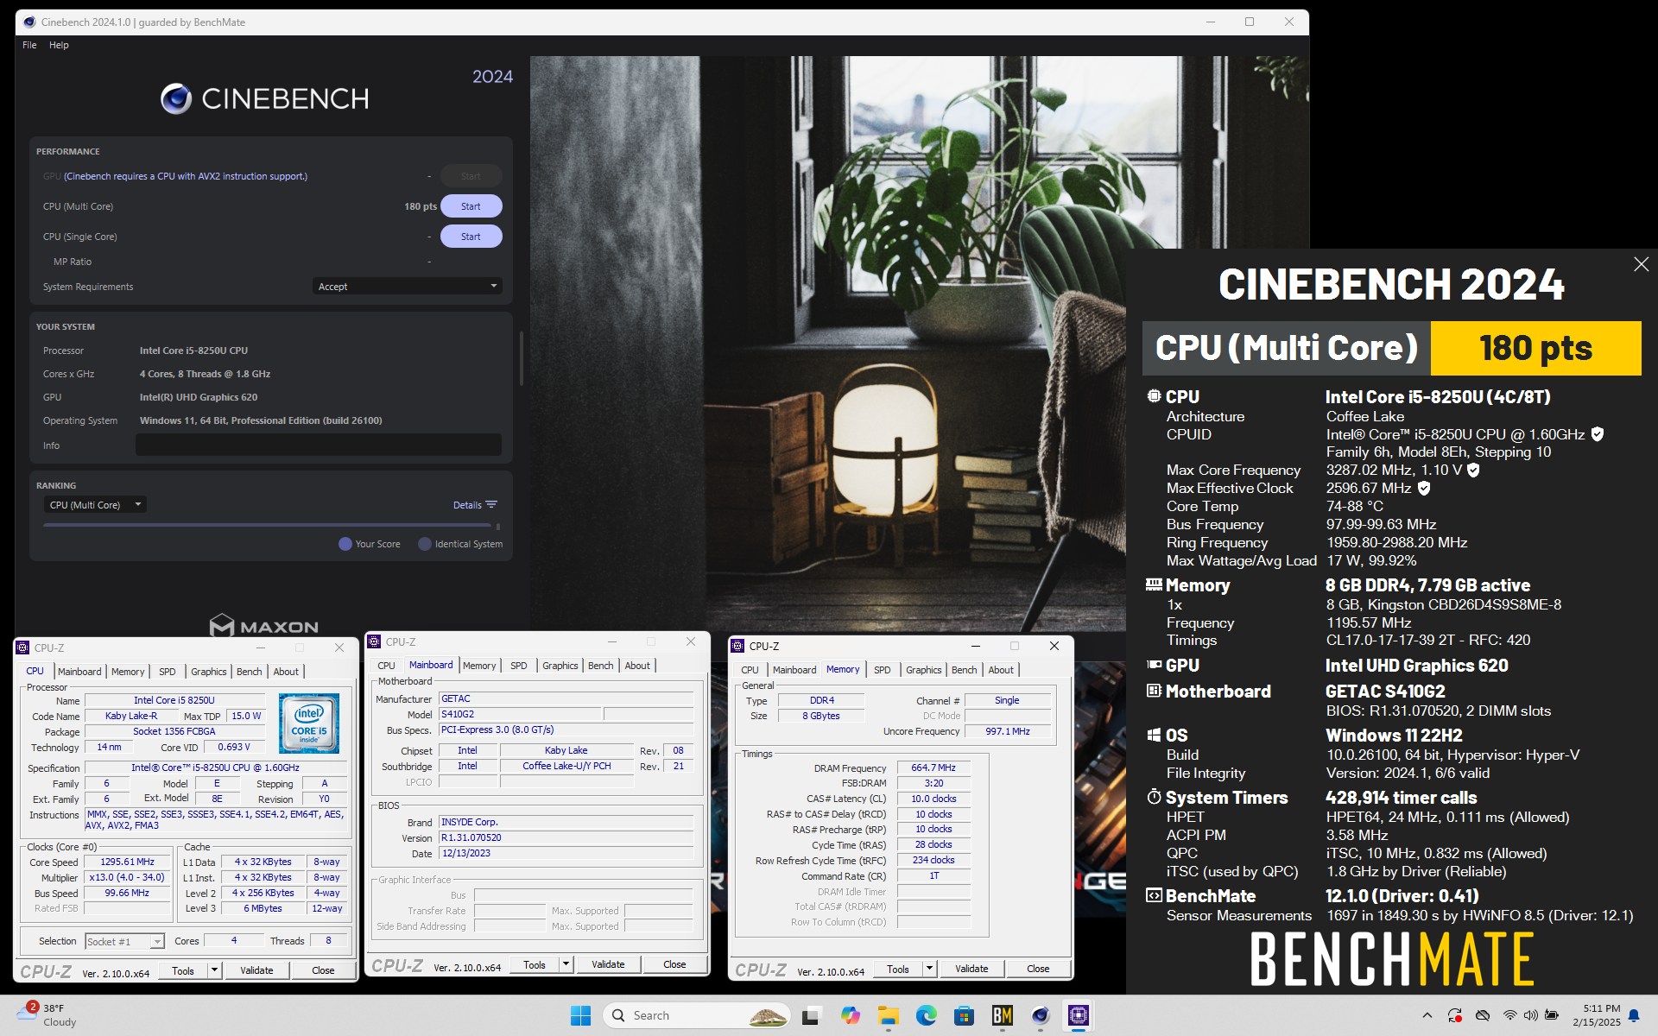Open the System Requirements Accept dropdown
The width and height of the screenshot is (1658, 1036).
coord(407,287)
